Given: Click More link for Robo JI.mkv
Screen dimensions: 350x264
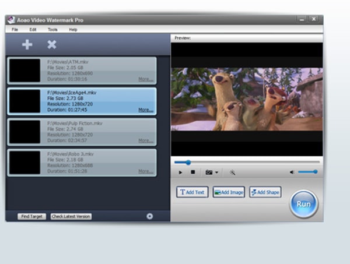Looking at the screenshot, I should 146,171.
